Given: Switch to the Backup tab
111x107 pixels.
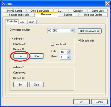Looking at the screenshot, I should point(68,15).
